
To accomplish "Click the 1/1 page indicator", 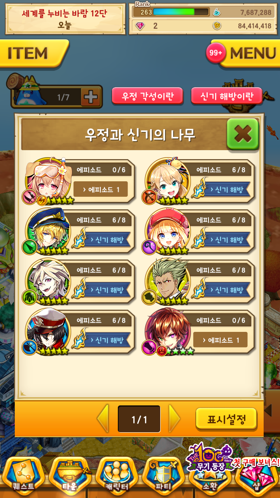I will 139,419.
